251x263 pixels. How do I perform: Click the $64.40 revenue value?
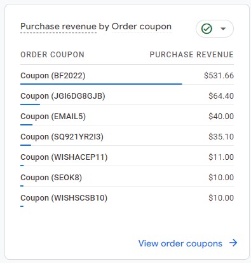pos(221,96)
